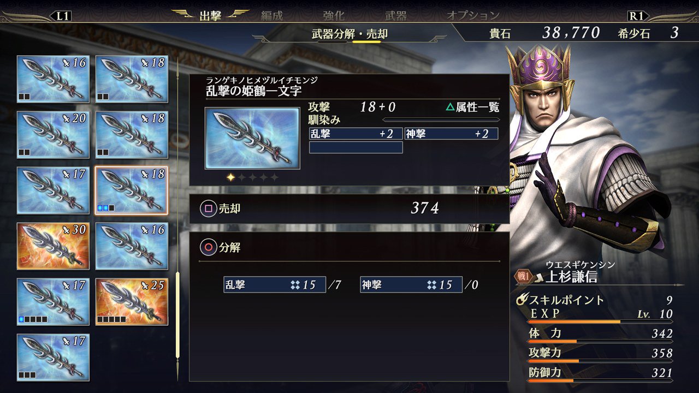Select the orange weapon with attack 25
This screenshot has width=699, height=393.
[x=132, y=301]
